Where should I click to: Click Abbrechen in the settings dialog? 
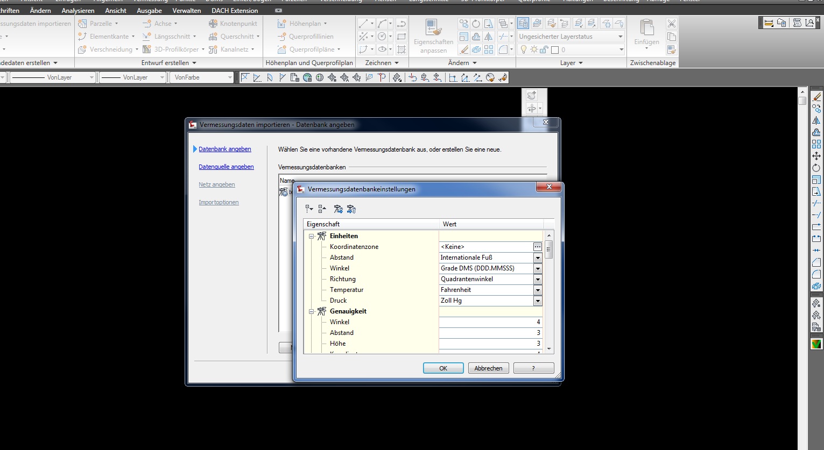pos(488,368)
